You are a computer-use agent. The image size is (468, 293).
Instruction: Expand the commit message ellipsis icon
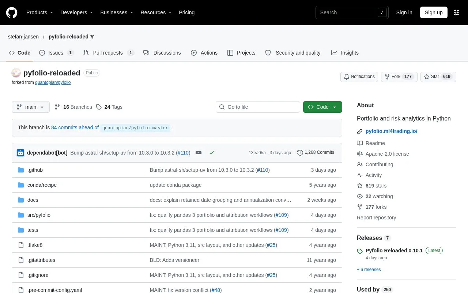tap(199, 153)
